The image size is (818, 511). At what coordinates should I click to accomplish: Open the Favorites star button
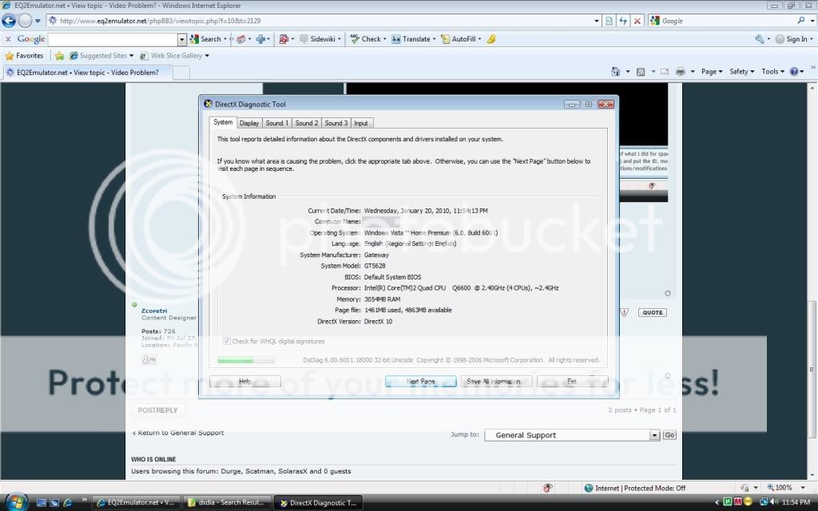tap(24, 56)
